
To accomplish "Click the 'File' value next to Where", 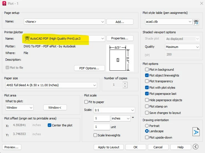I will (x=26, y=53).
